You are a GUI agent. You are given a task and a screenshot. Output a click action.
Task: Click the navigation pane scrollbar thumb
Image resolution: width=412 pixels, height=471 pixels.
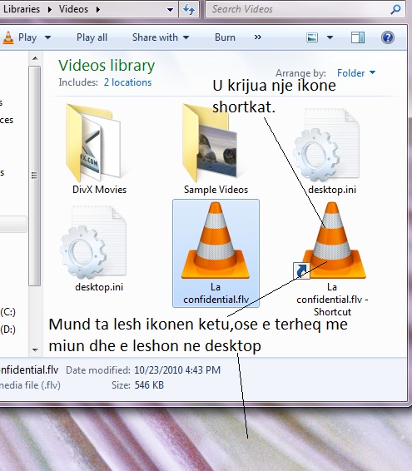pyautogui.click(x=35, y=176)
